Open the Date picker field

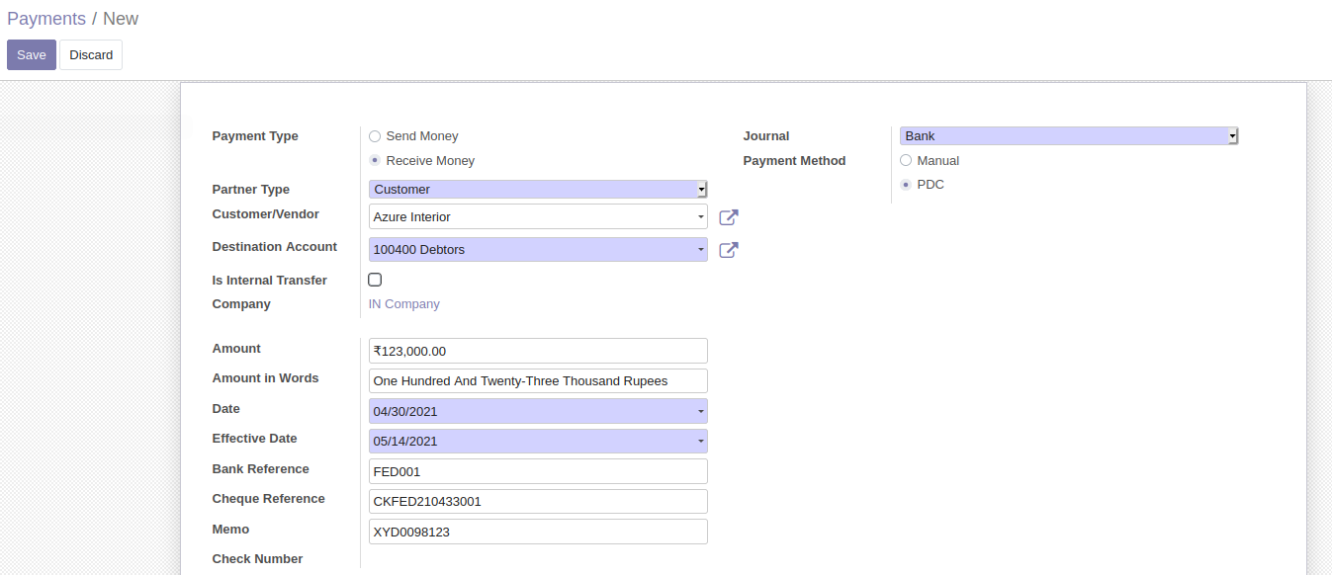pyautogui.click(x=538, y=411)
